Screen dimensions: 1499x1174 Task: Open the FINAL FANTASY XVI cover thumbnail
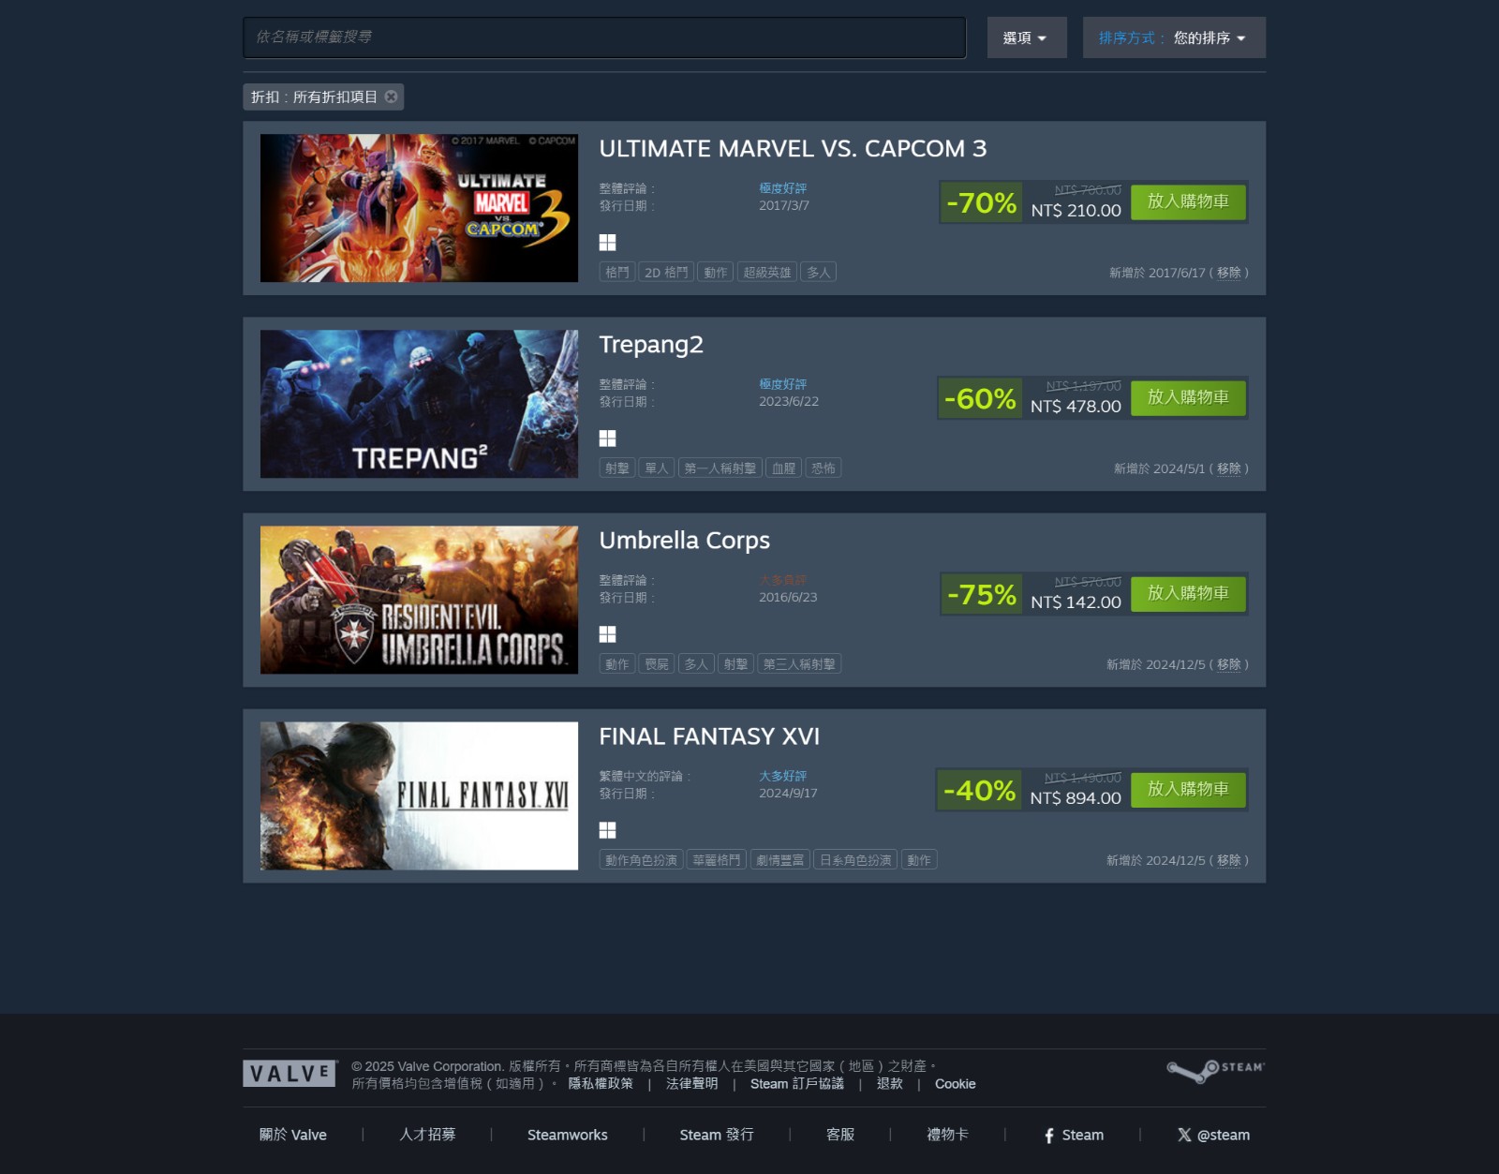419,795
